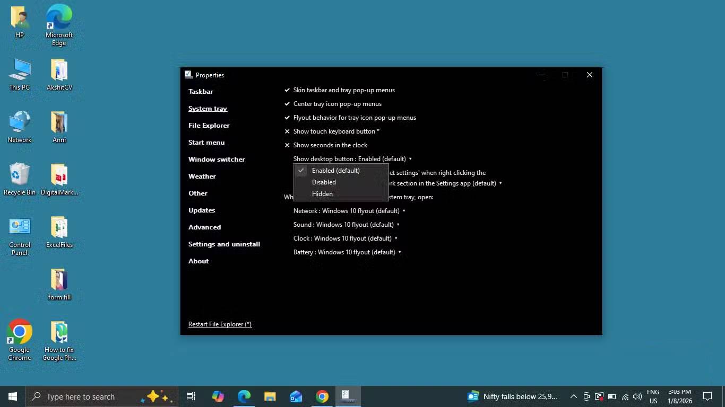
Task: Open Google Chrome from the taskbar
Action: (x=322, y=396)
